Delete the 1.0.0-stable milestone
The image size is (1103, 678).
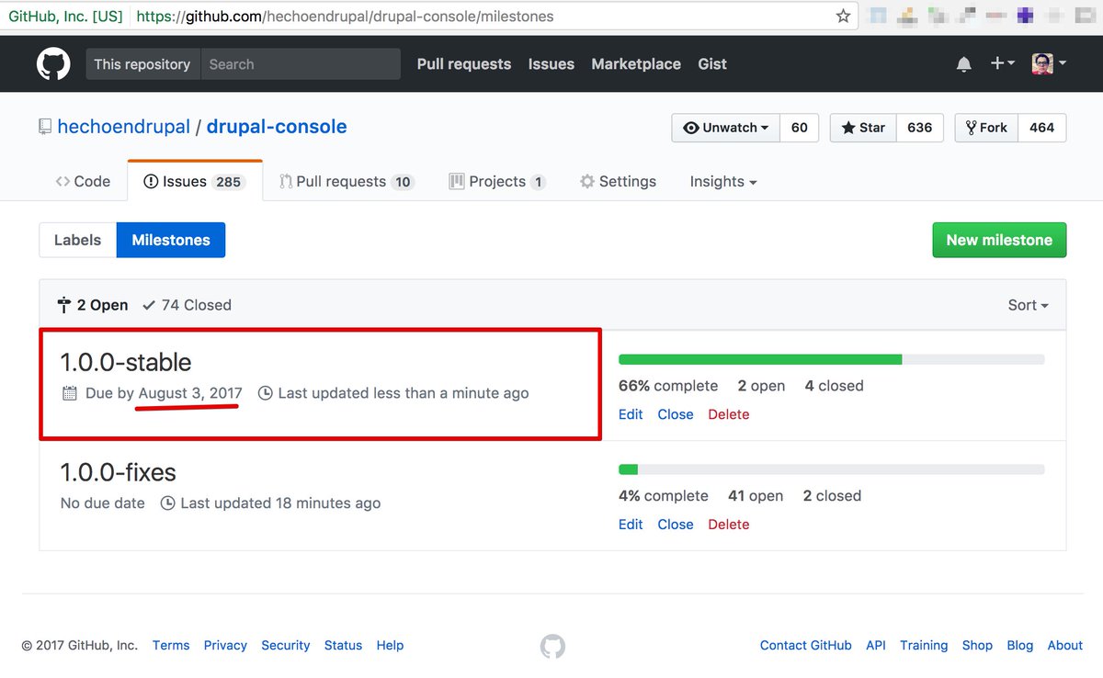click(729, 414)
